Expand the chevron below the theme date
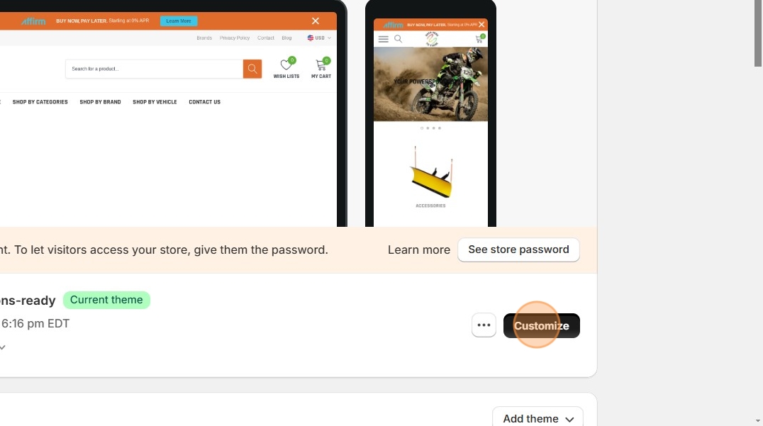This screenshot has width=763, height=426. tap(2, 347)
